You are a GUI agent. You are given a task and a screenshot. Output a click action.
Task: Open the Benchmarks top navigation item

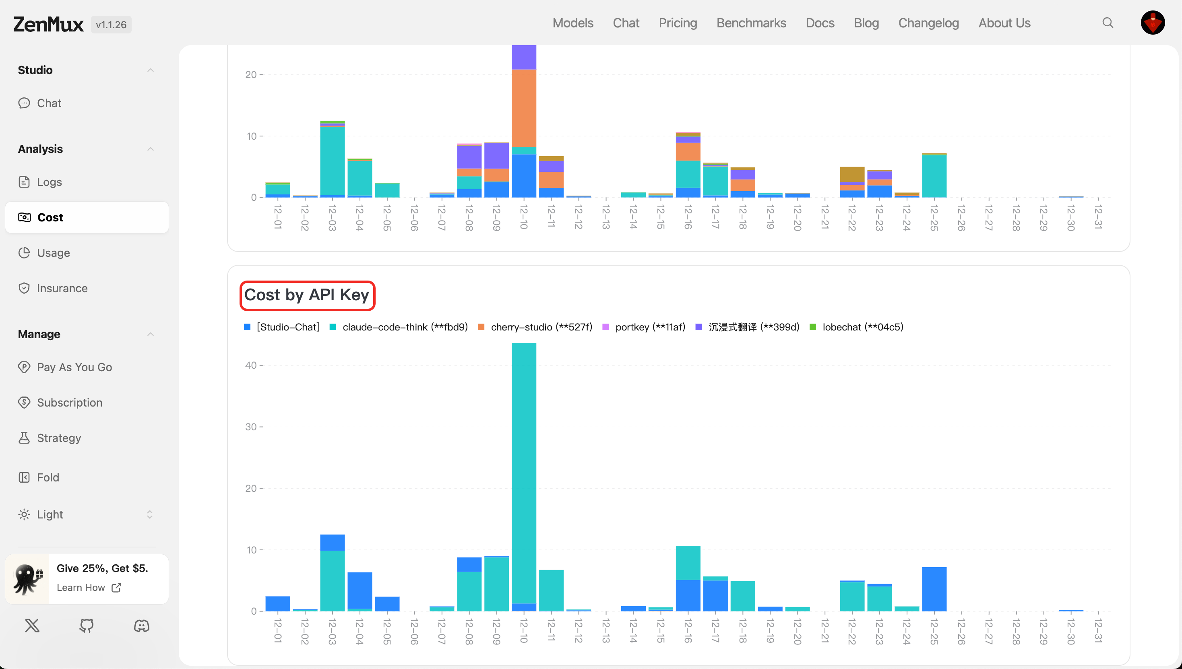point(751,23)
